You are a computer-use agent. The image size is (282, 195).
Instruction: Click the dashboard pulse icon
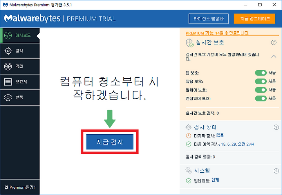click(x=8, y=35)
